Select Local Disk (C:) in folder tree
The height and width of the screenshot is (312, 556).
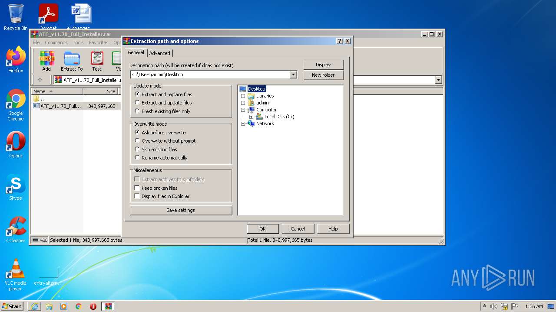pyautogui.click(x=279, y=117)
